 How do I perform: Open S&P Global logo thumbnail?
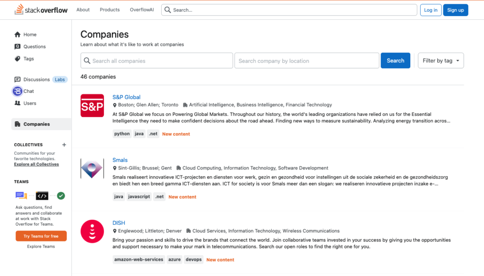92,106
